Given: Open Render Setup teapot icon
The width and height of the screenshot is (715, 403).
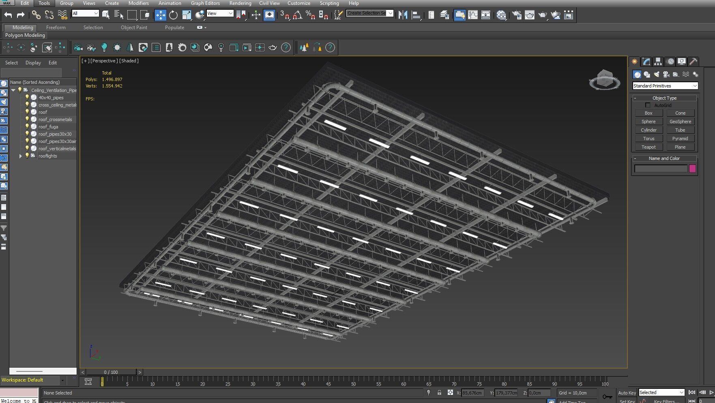Looking at the screenshot, I should [516, 15].
